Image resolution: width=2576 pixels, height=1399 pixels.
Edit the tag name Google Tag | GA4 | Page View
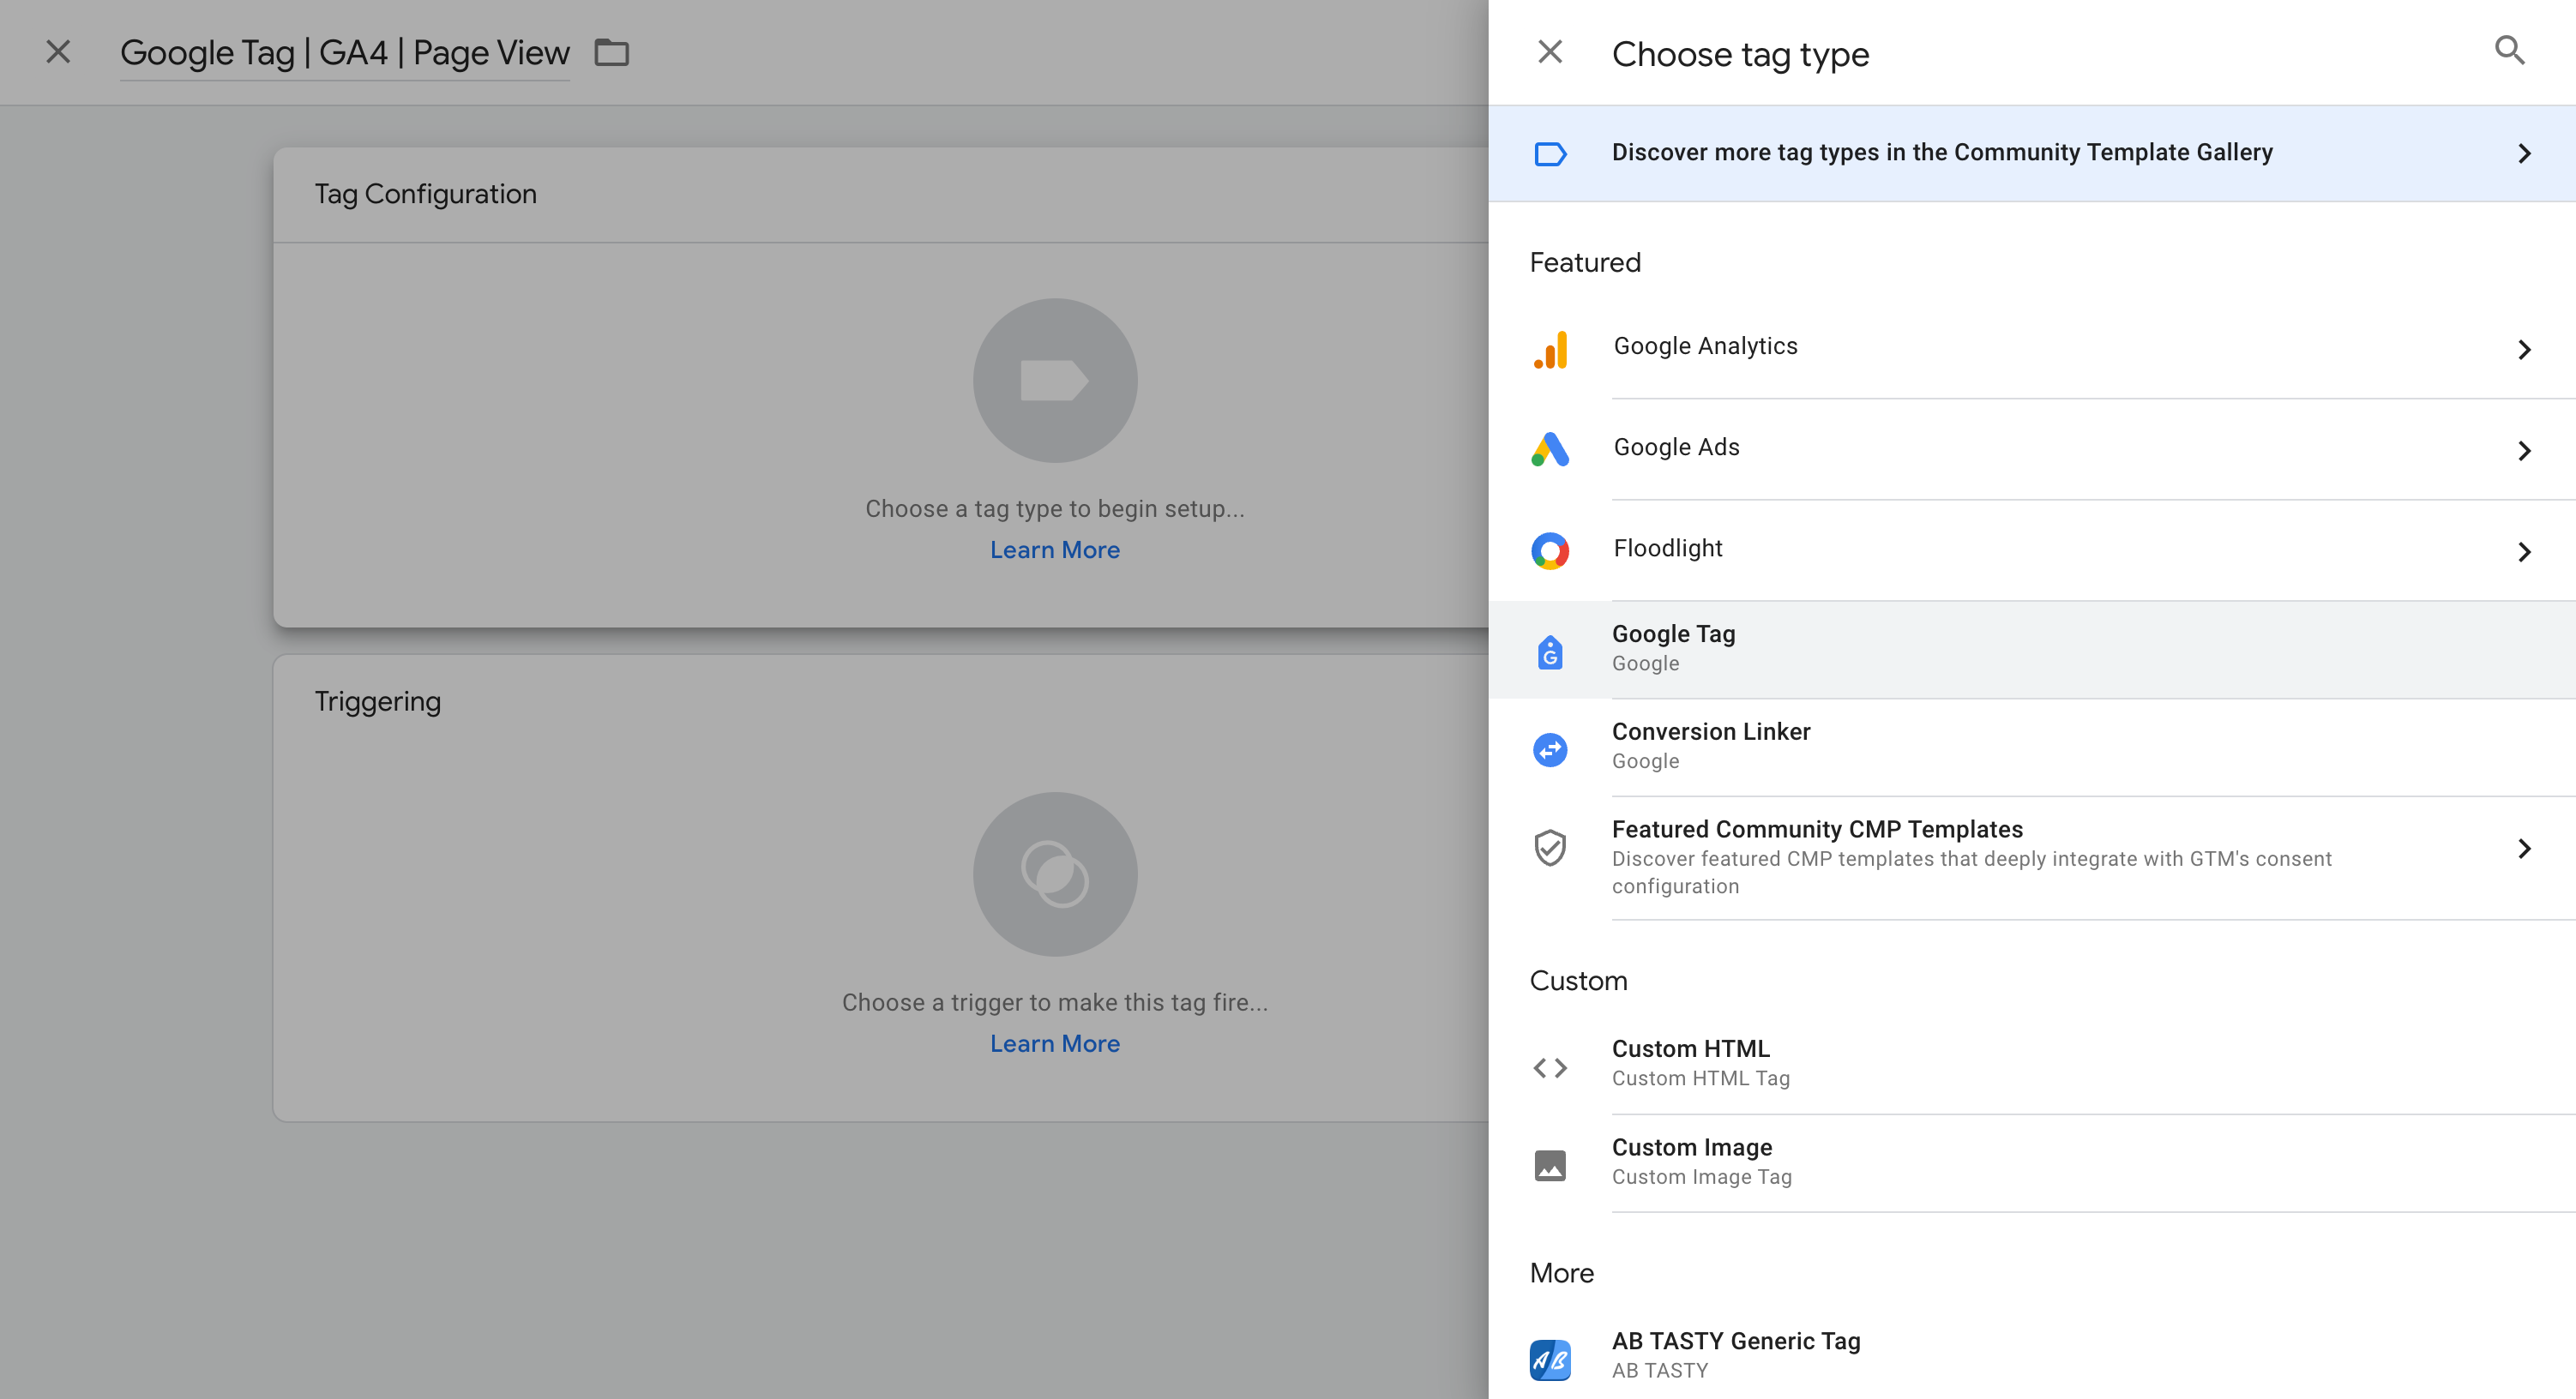(345, 53)
